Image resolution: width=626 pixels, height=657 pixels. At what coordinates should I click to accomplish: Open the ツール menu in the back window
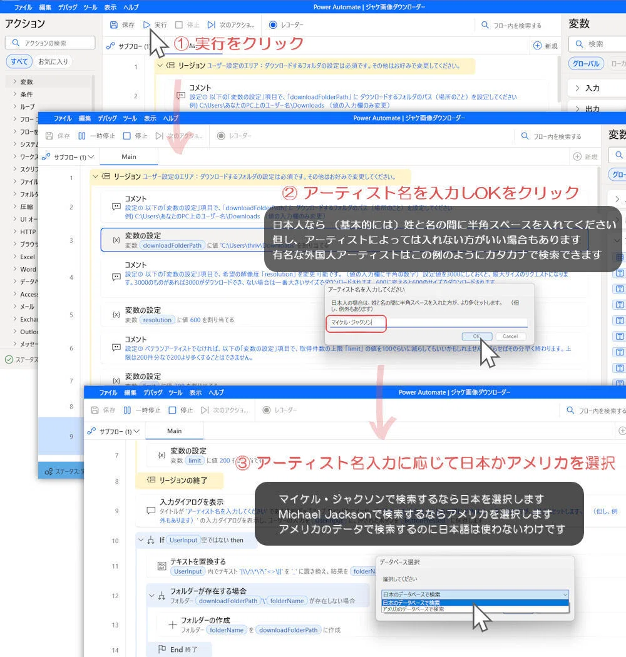90,7
